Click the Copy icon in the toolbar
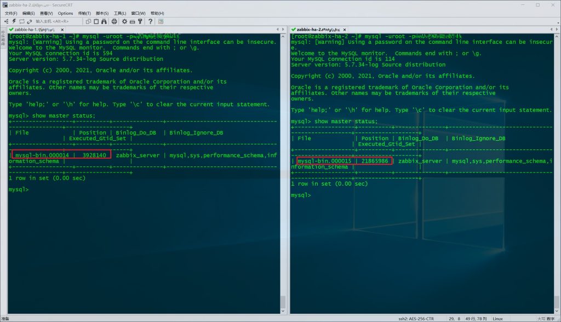561x322 pixels. 88,21
